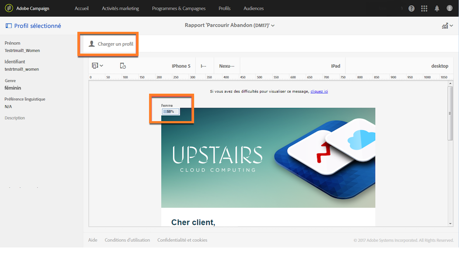Open Conditions d'utilisation link
Image resolution: width=459 pixels, height=254 pixels.
click(x=127, y=240)
